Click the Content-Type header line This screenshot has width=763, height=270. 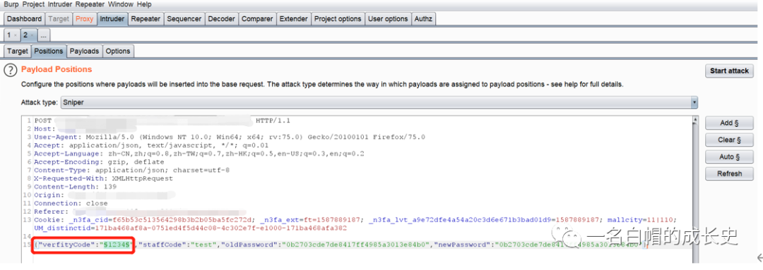132,170
